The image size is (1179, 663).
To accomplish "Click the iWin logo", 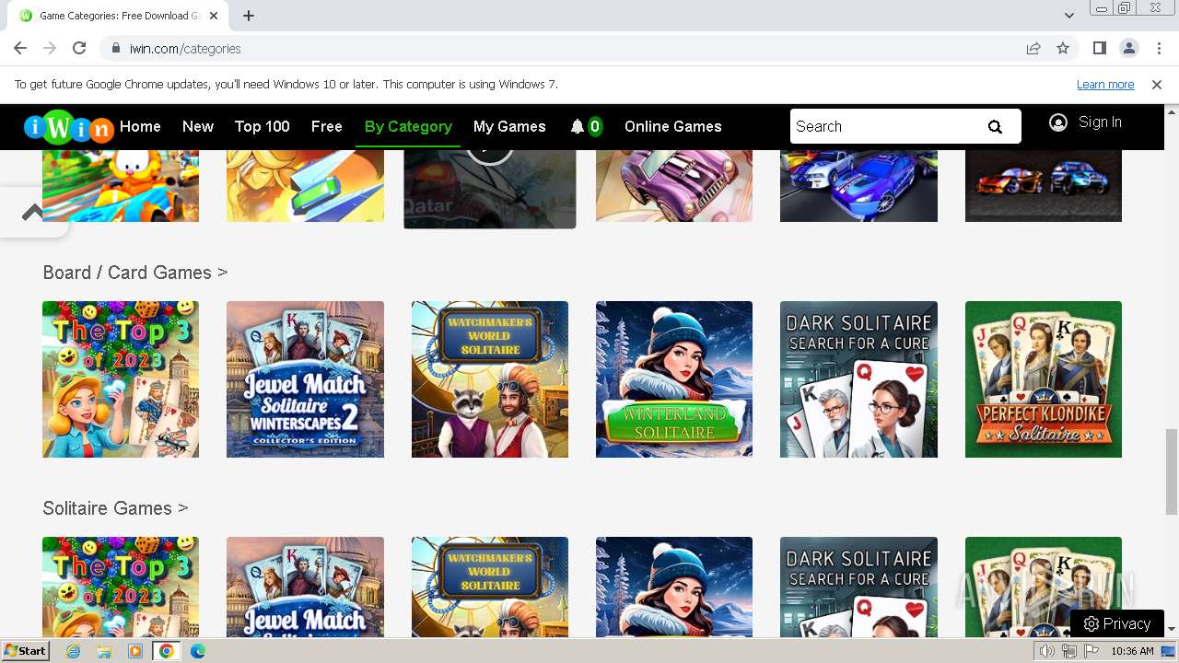I will point(68,127).
